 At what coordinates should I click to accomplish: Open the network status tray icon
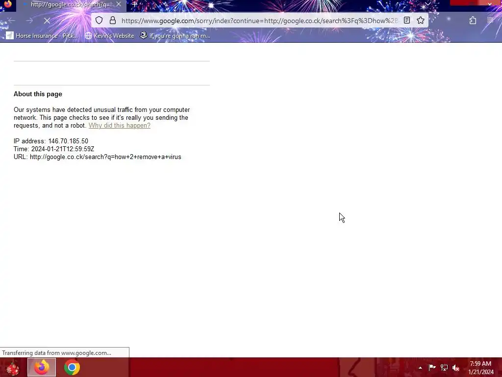click(x=444, y=368)
